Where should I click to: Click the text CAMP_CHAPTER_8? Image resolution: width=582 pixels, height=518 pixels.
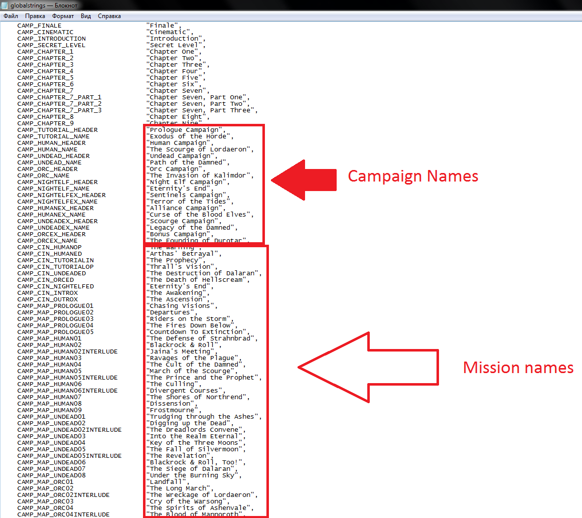point(45,117)
